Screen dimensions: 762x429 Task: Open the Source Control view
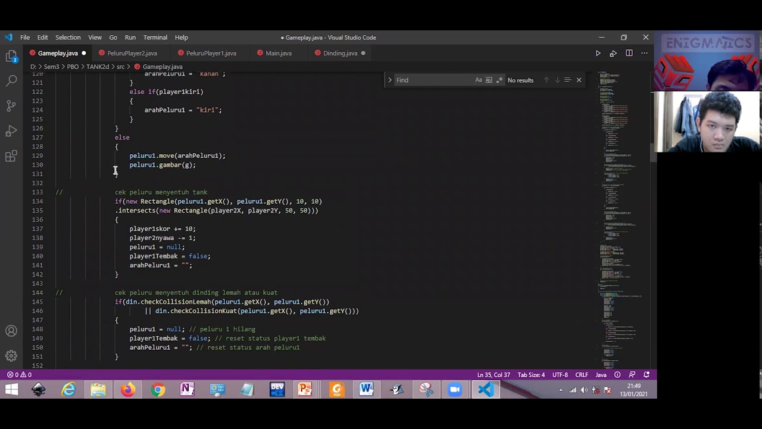click(11, 105)
